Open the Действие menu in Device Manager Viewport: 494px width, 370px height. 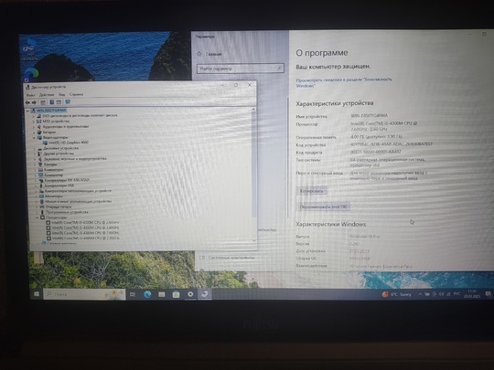click(47, 95)
